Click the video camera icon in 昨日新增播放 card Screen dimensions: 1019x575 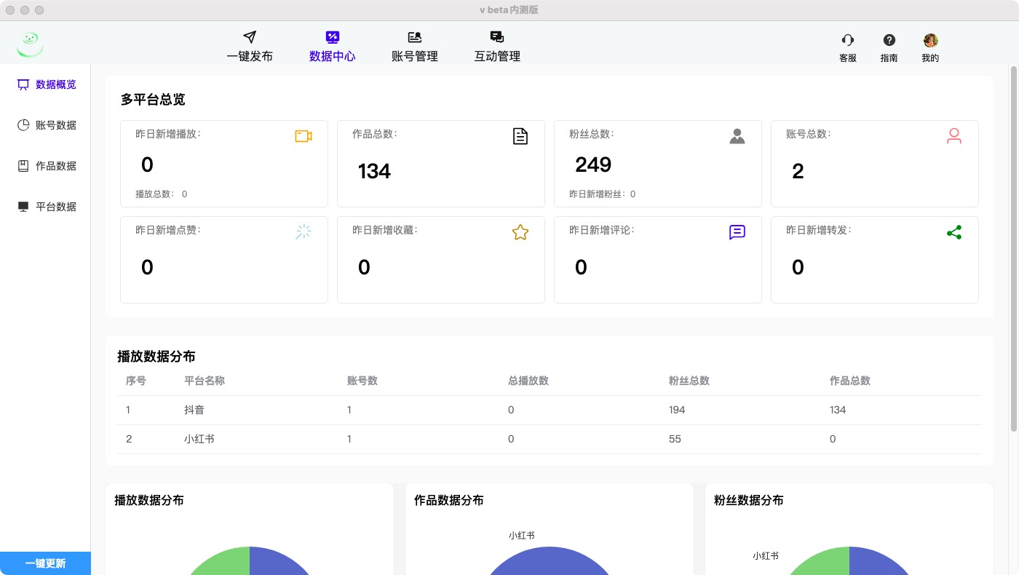(x=304, y=136)
